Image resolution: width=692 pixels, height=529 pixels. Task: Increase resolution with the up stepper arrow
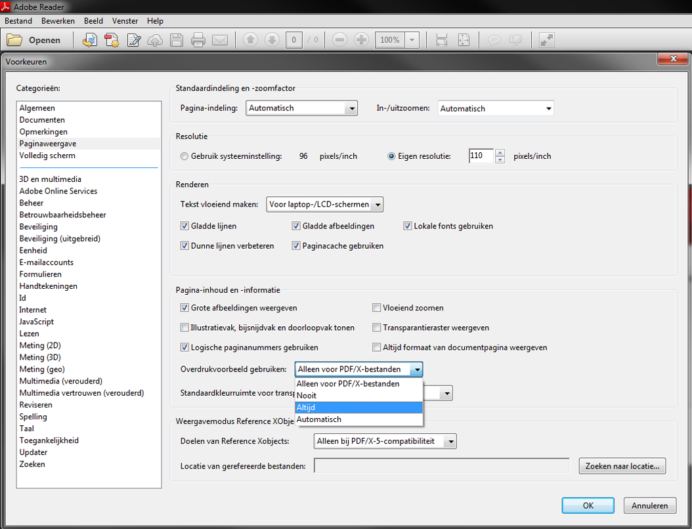click(500, 153)
